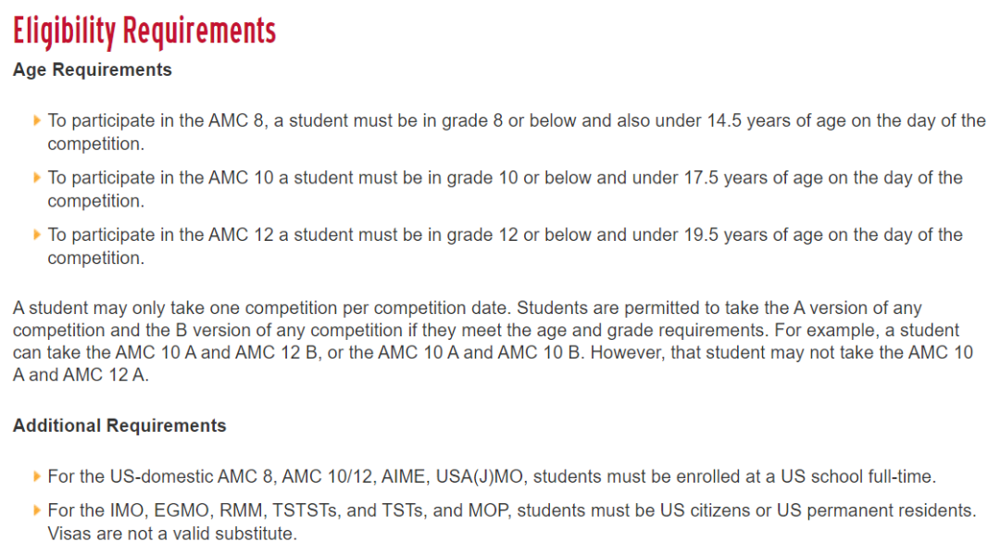Click the Additional Requirements subheading
The width and height of the screenshot is (1000, 554).
pos(119,426)
